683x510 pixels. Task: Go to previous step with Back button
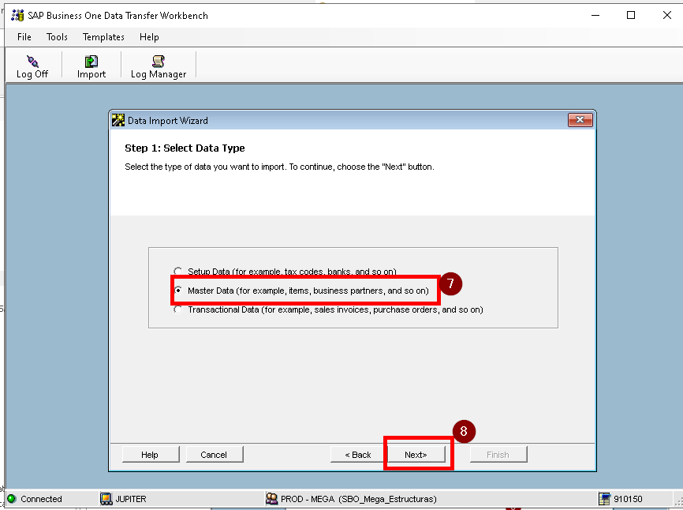coord(358,454)
